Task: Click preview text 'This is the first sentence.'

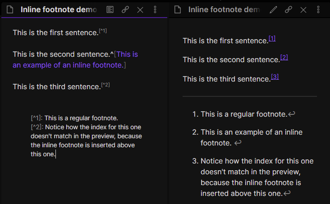Action: point(225,41)
